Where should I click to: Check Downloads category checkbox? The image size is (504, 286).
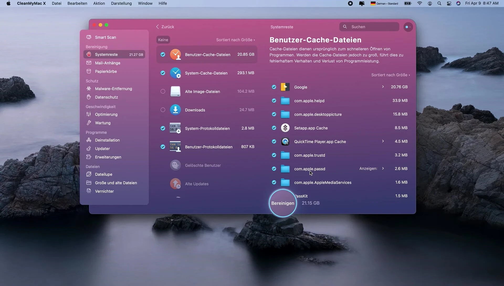pyautogui.click(x=163, y=110)
